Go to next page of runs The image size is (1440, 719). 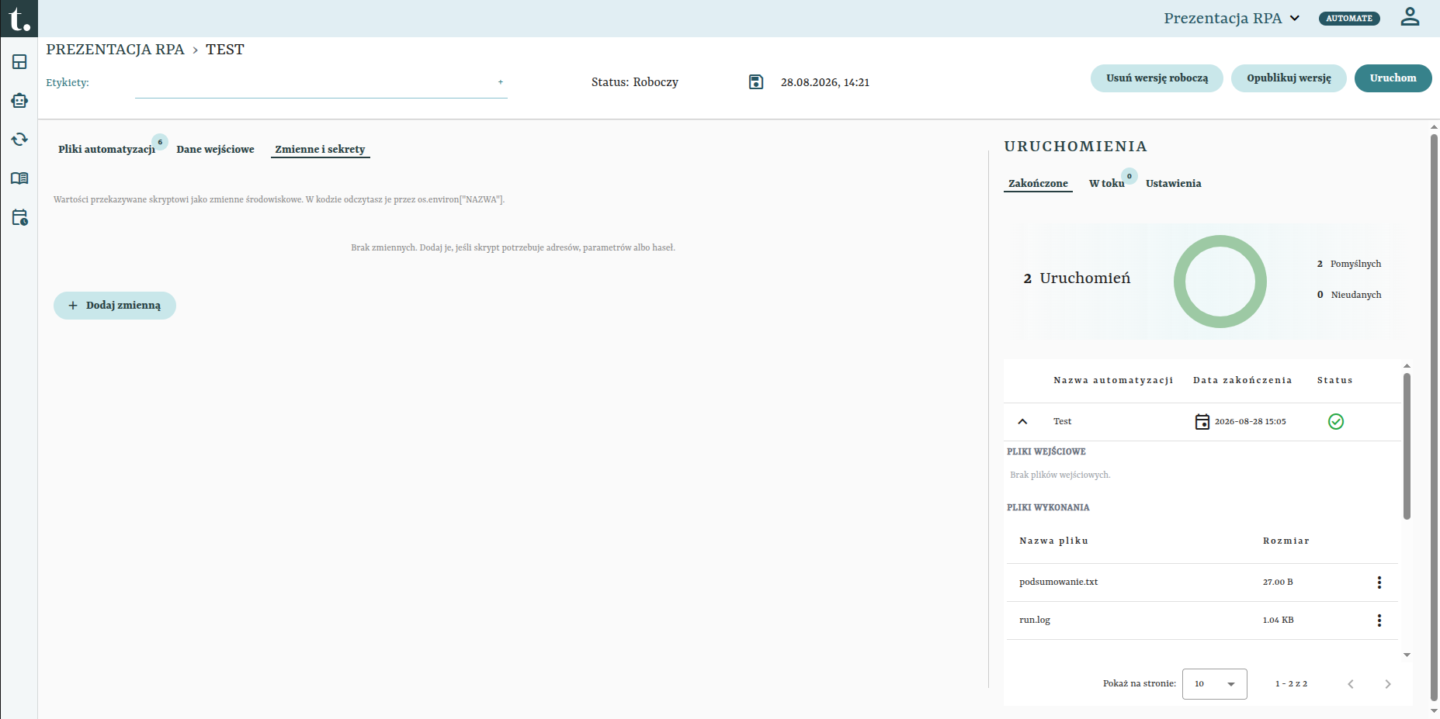click(x=1388, y=684)
